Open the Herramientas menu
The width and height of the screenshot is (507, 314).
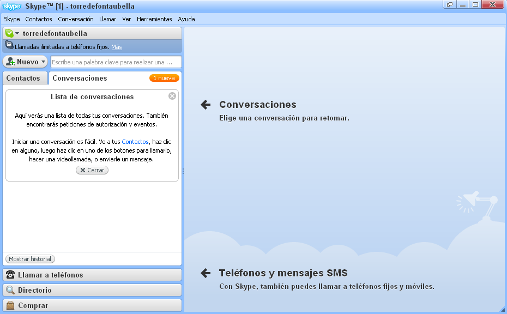(x=154, y=19)
